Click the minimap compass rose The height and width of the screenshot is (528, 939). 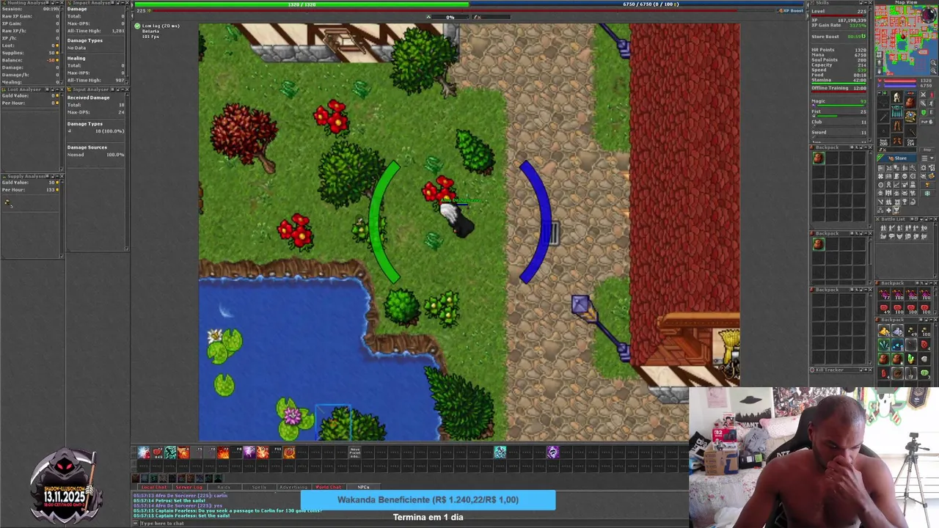929,15
